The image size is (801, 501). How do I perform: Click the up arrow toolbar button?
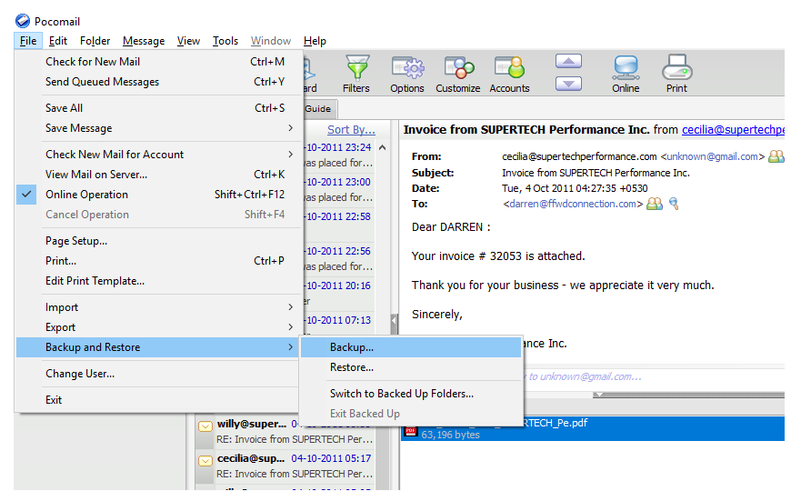[x=568, y=61]
